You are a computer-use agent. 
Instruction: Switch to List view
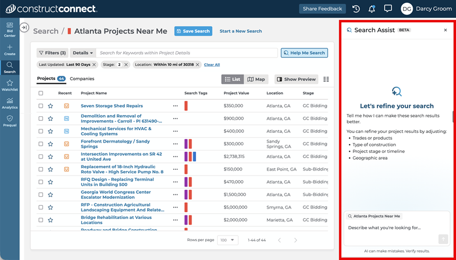[233, 79]
